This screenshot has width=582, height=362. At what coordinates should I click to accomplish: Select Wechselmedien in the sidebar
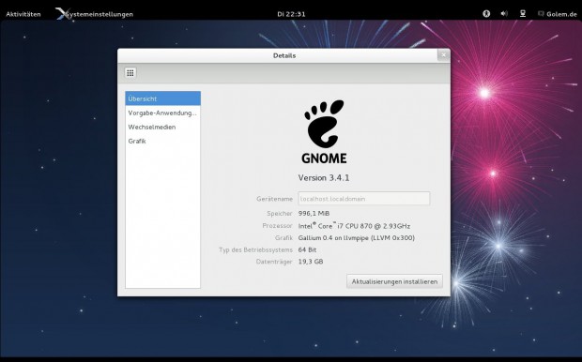(163, 127)
